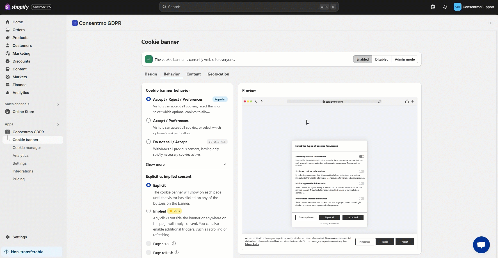Click the preview browser back arrow

click(256, 101)
